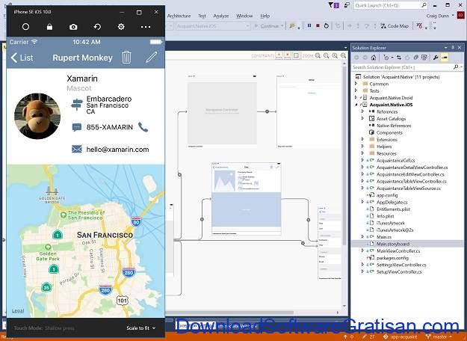The width and height of the screenshot is (467, 341).
Task: Open Code Map
Action: coord(395,26)
